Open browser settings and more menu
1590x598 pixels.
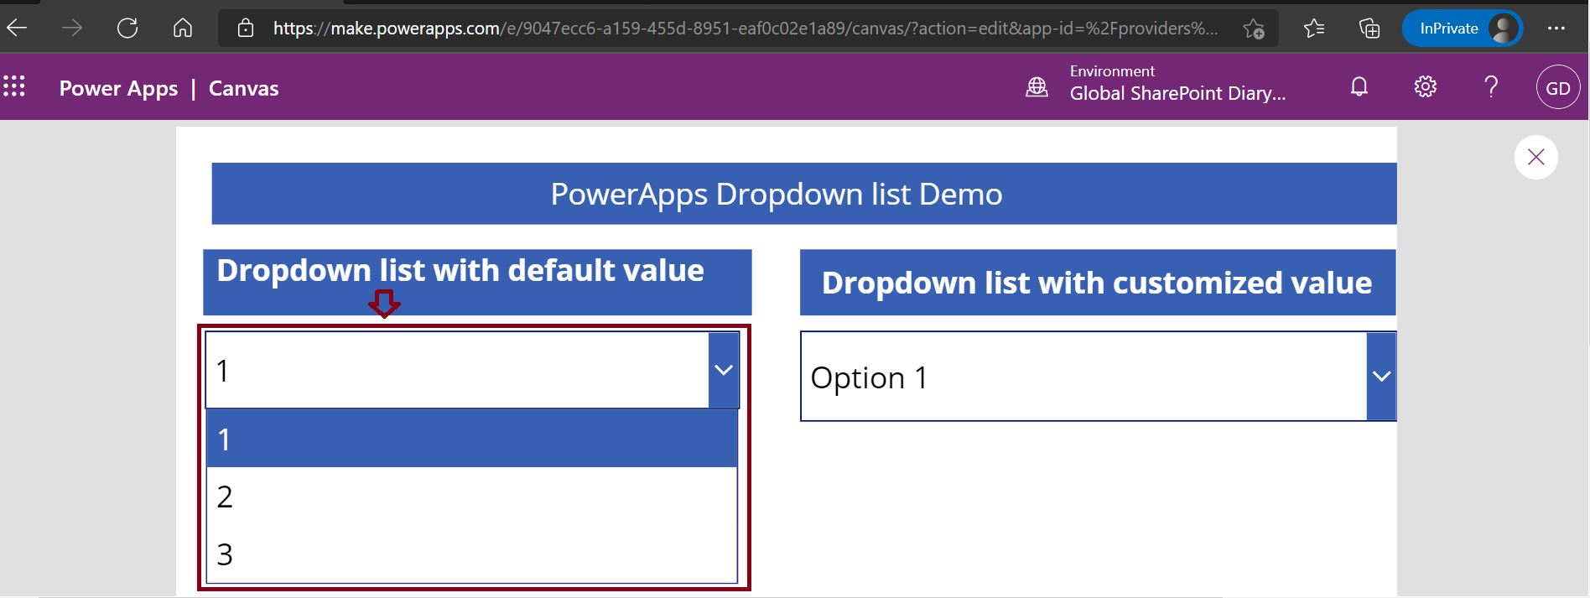(1556, 28)
